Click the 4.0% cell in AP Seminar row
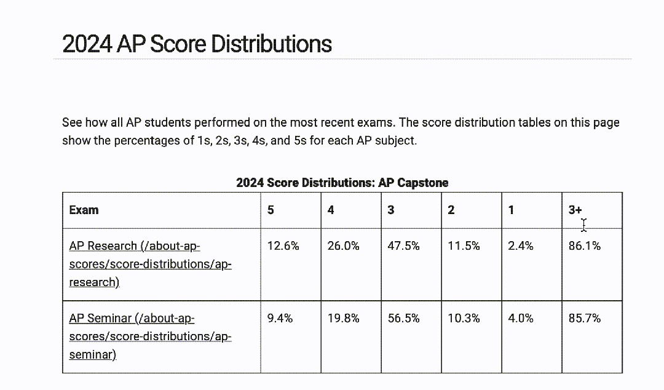 click(521, 319)
